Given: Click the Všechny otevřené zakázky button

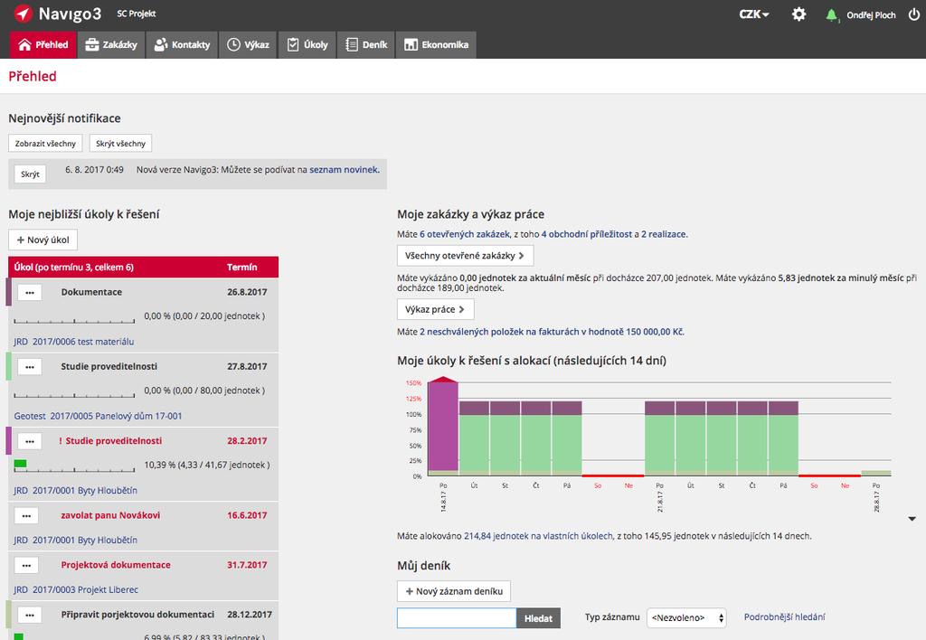Looking at the screenshot, I should pyautogui.click(x=466, y=256).
